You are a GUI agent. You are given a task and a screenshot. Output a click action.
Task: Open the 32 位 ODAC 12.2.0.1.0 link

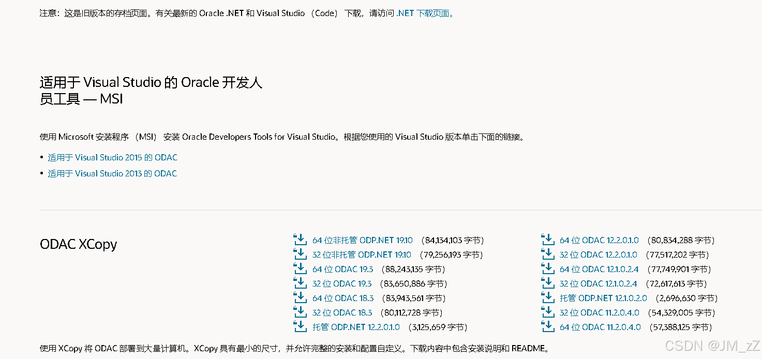[599, 255]
